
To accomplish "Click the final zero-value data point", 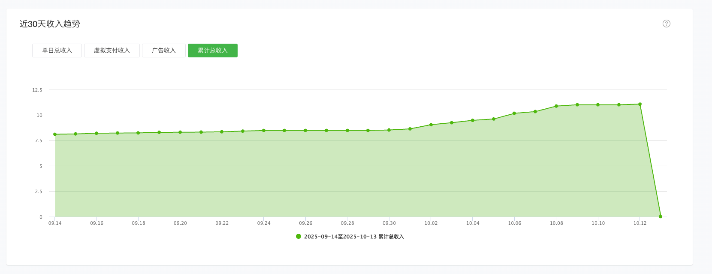I will click(661, 217).
